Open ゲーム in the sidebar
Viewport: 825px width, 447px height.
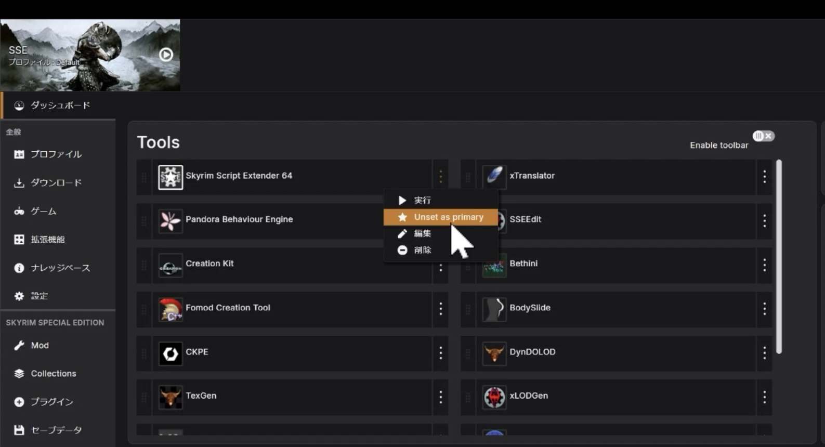tap(58, 211)
